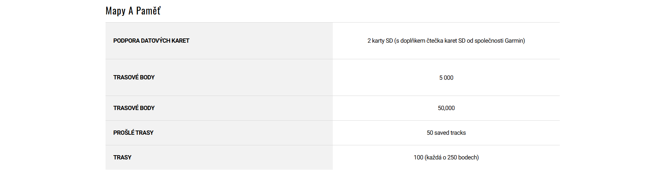Click the SD card support description text
The width and height of the screenshot is (666, 170).
[446, 41]
